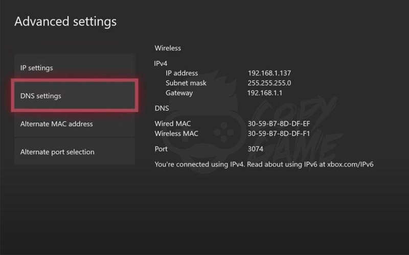Select the 192.168.1.1 gateway value
Viewport: 409px width, 255px height.
click(x=265, y=93)
